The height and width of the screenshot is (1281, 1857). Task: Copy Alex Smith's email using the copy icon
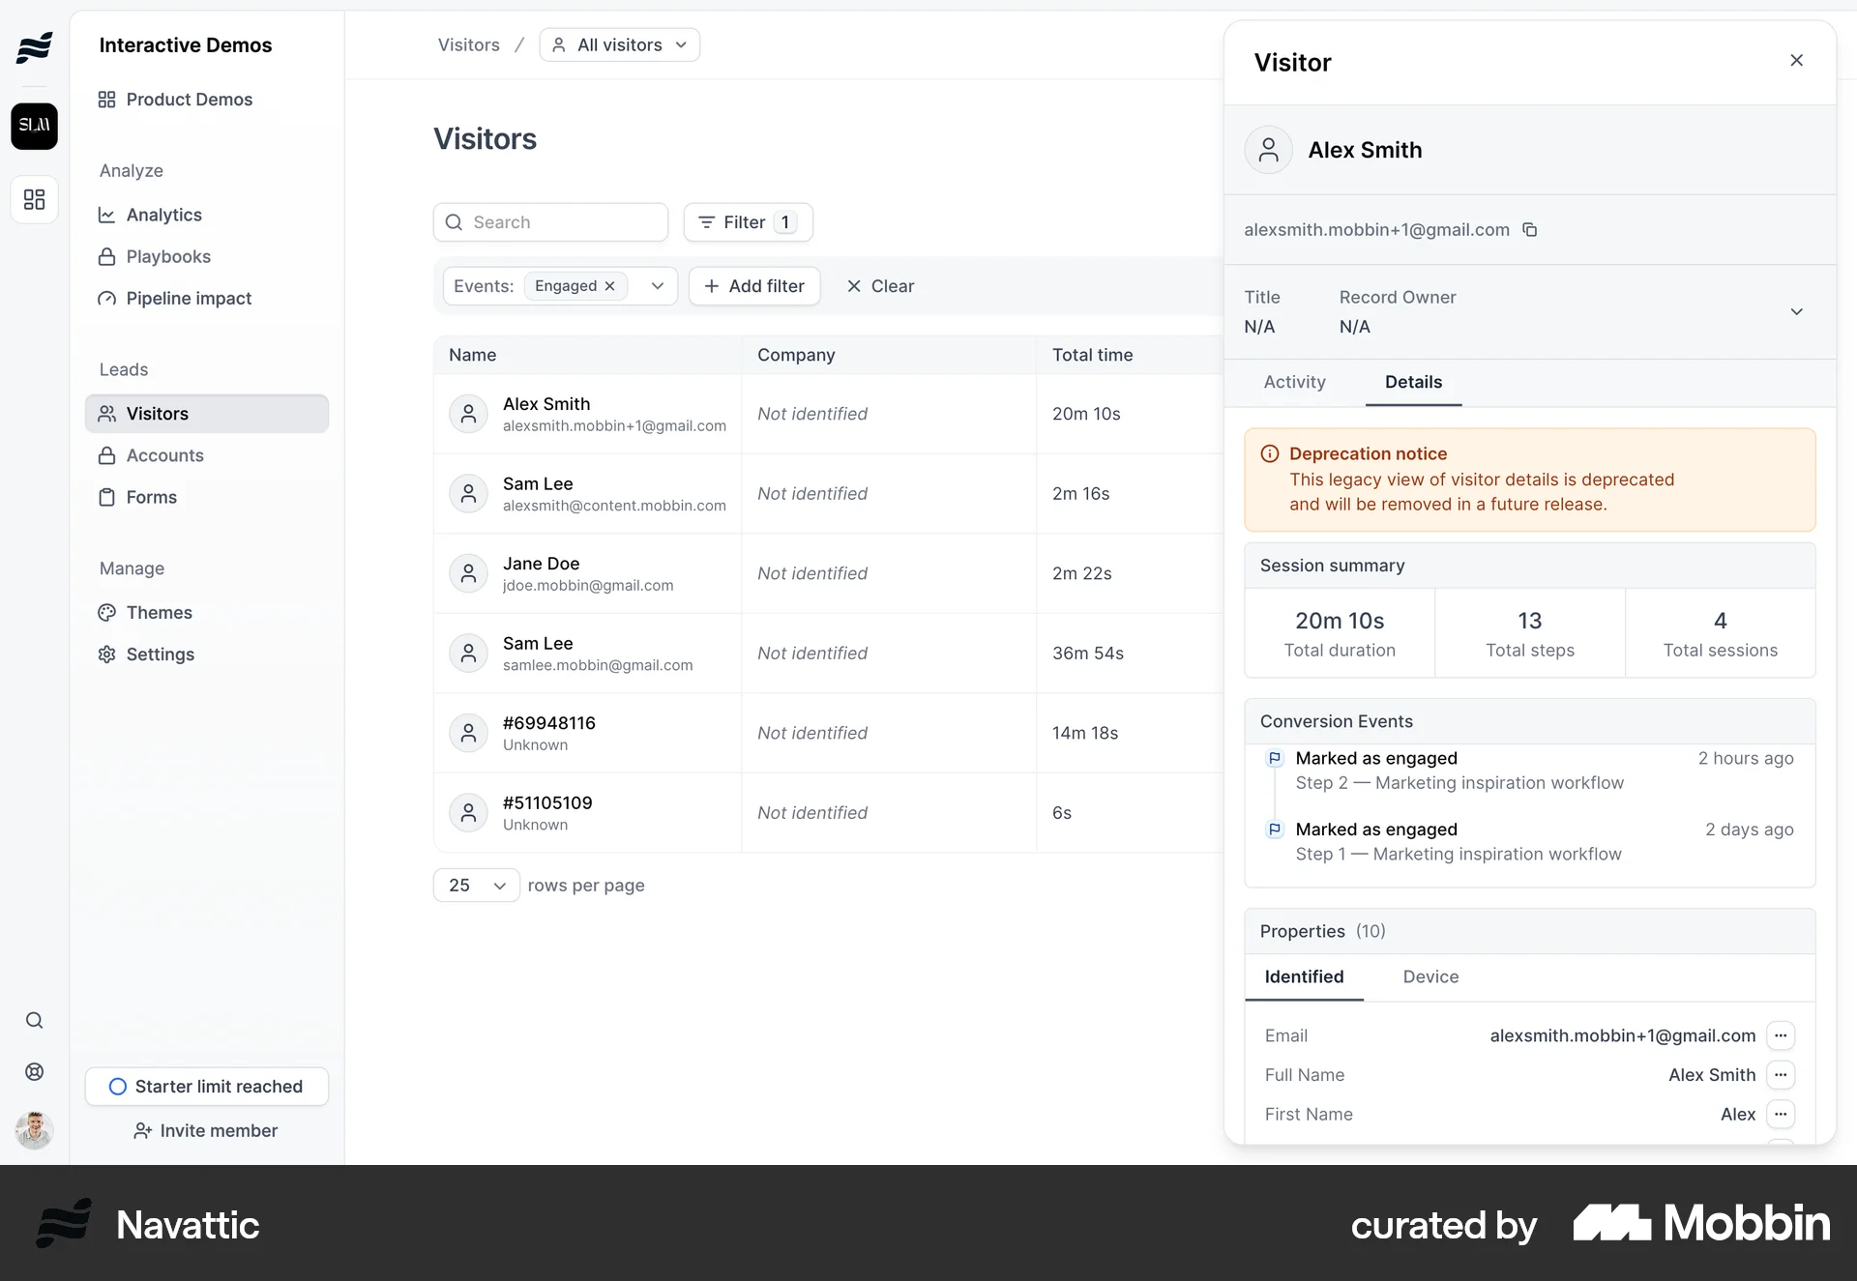pyautogui.click(x=1531, y=229)
